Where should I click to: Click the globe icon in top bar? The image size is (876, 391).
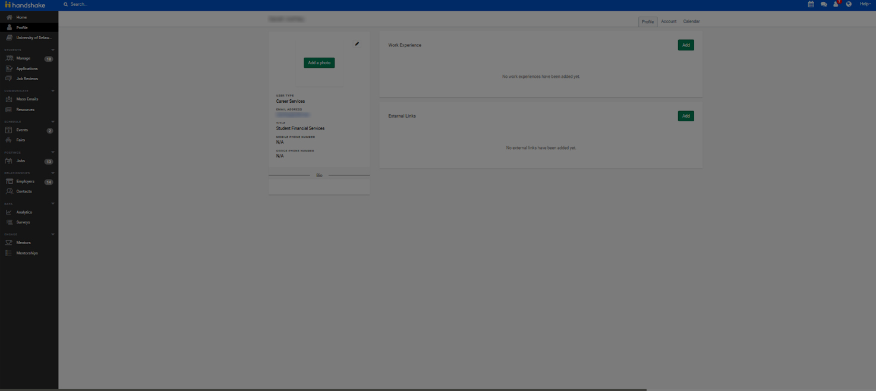pyautogui.click(x=849, y=4)
